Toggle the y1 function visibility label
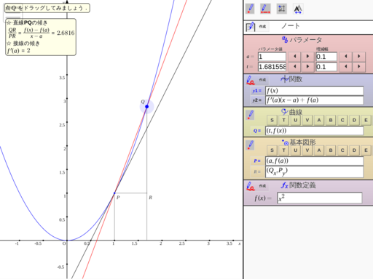Viewport: 373px width, 279px height. pyautogui.click(x=256, y=91)
